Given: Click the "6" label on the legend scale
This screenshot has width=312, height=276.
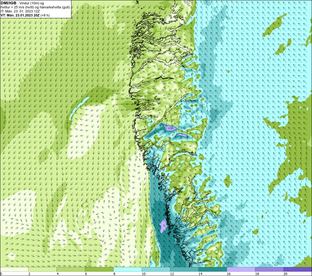Looking at the screenshot, I should click(86, 274).
